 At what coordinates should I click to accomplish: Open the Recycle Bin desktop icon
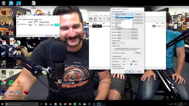tap(4, 4)
